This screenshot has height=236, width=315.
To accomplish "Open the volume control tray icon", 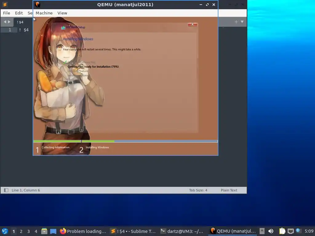I will coord(271,231).
